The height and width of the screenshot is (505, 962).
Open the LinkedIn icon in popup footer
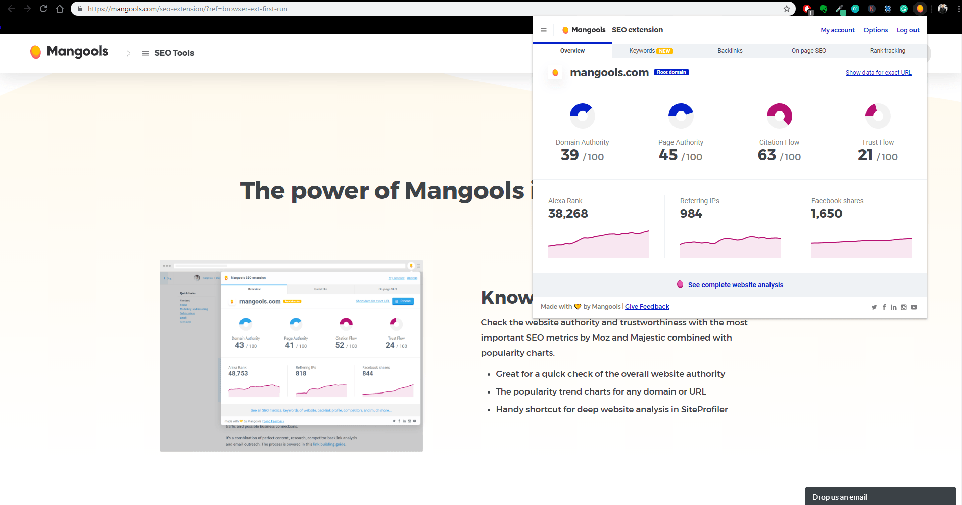tap(894, 307)
